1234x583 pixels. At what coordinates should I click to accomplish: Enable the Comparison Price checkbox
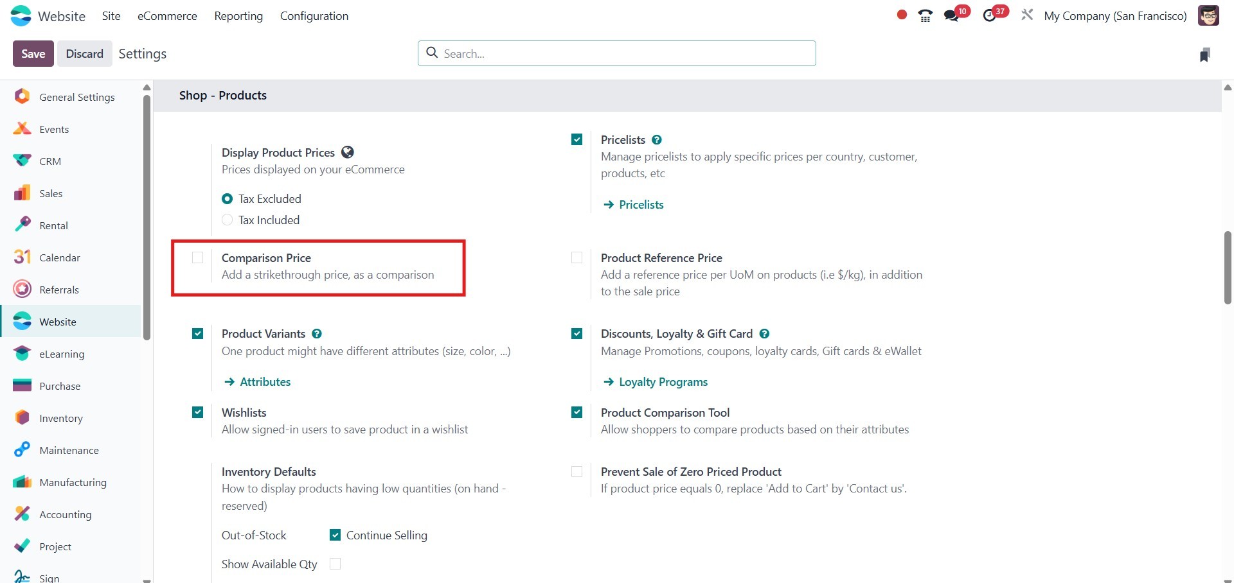(x=198, y=258)
